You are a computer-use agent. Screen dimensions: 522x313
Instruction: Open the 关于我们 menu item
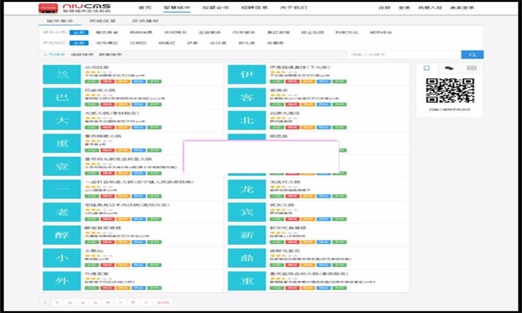293,8
